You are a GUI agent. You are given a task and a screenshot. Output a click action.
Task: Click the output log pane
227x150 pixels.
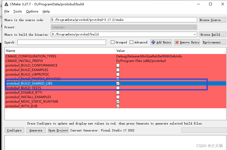pyautogui.click(x=115, y=143)
